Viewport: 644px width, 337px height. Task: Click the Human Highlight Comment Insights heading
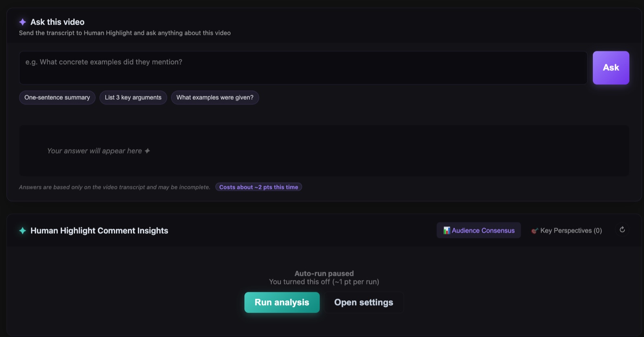[x=99, y=230]
